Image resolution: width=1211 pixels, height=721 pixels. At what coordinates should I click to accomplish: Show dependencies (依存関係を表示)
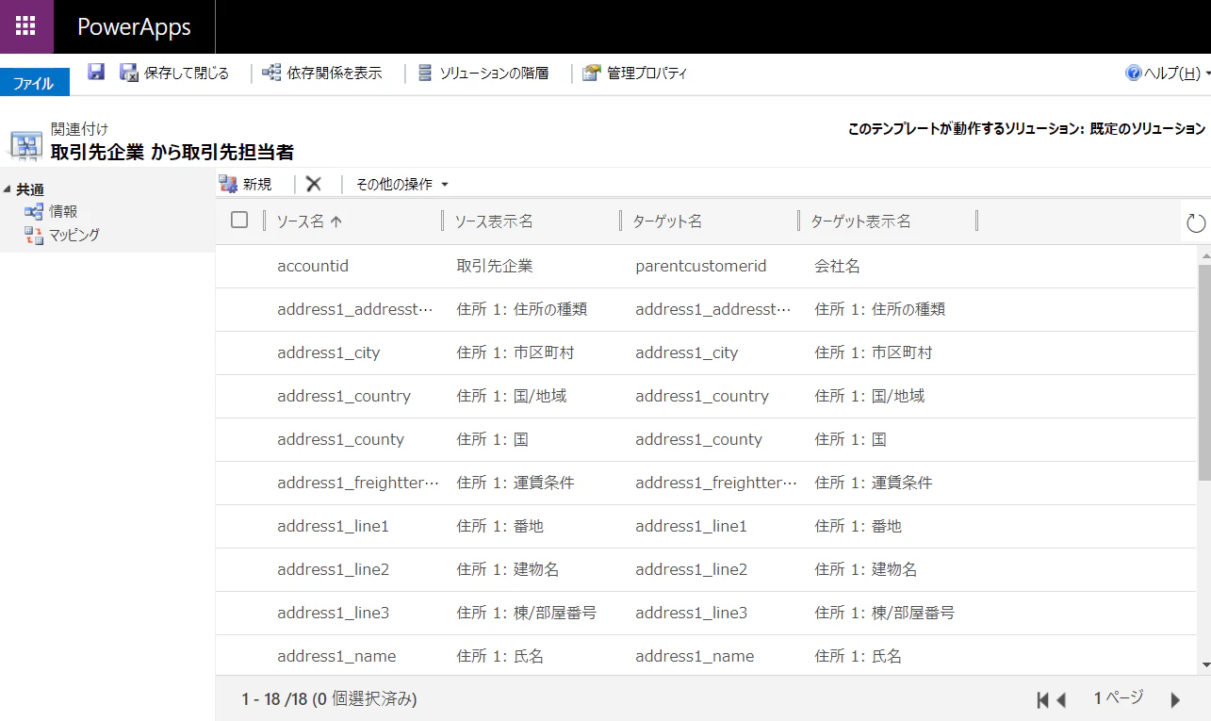[322, 73]
